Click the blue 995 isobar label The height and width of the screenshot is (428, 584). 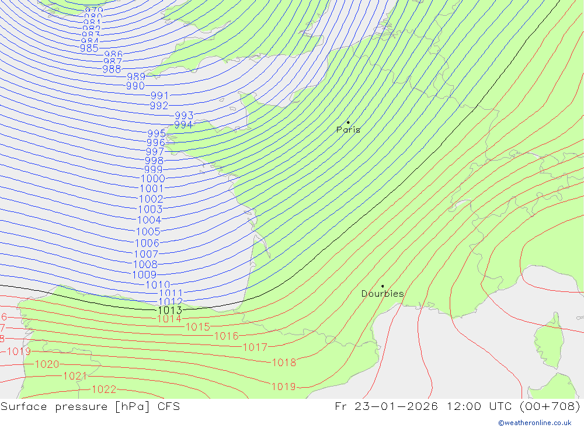pos(157,133)
